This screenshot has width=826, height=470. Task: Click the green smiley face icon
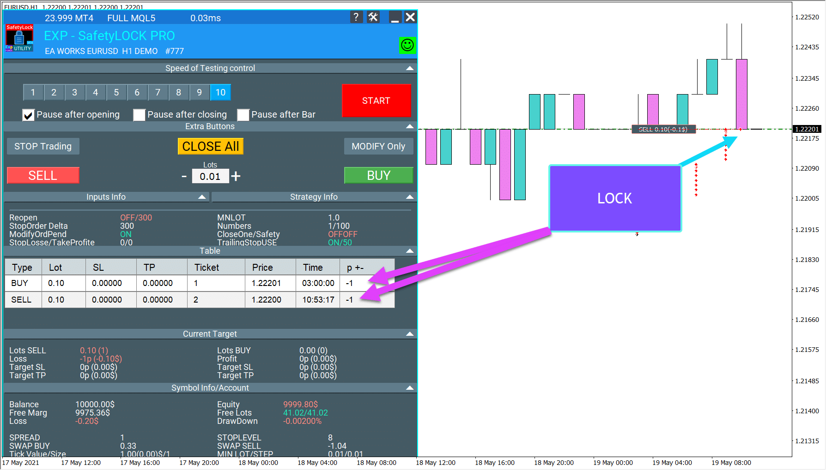click(407, 45)
